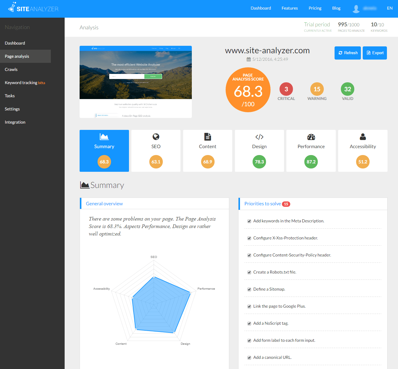Click the 68.3 Summary score badge
The width and height of the screenshot is (398, 369).
point(104,162)
